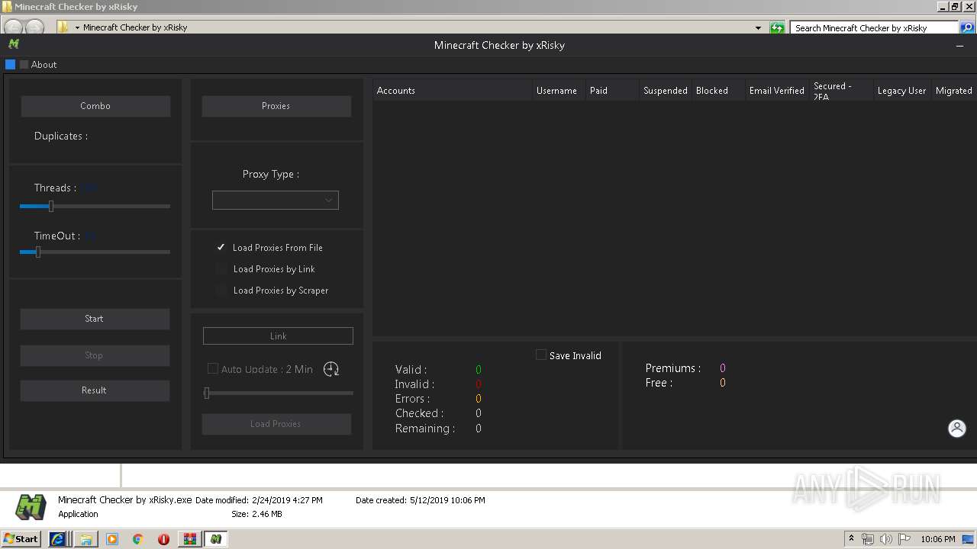Click the Premiums count label
This screenshot has height=549, width=977.
pyautogui.click(x=673, y=368)
